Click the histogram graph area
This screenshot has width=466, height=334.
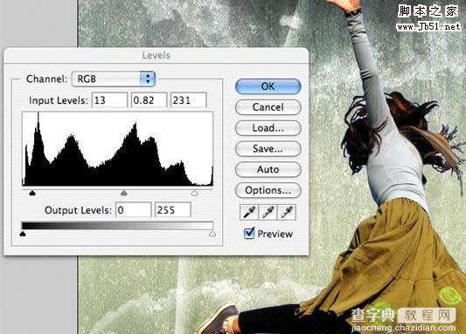pos(118,149)
